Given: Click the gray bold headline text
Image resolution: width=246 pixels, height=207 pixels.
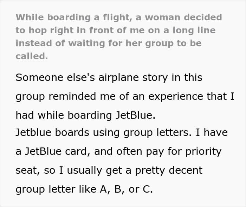Looking at the screenshot, I should coord(119,36).
